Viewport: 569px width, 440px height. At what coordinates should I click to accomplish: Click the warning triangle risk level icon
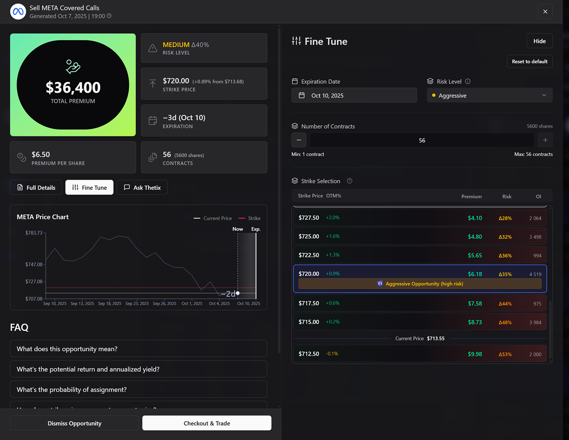(x=153, y=48)
